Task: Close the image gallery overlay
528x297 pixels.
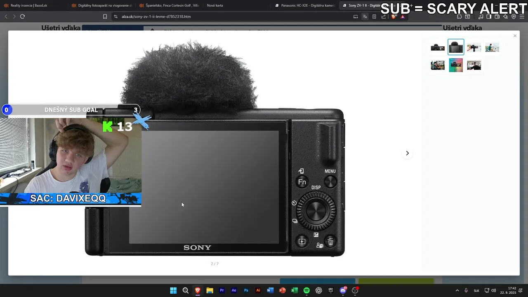Action: click(x=515, y=36)
